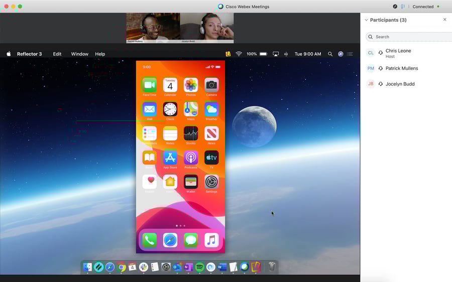
Task: Open the Reflector 3 application menu
Action: coord(29,54)
